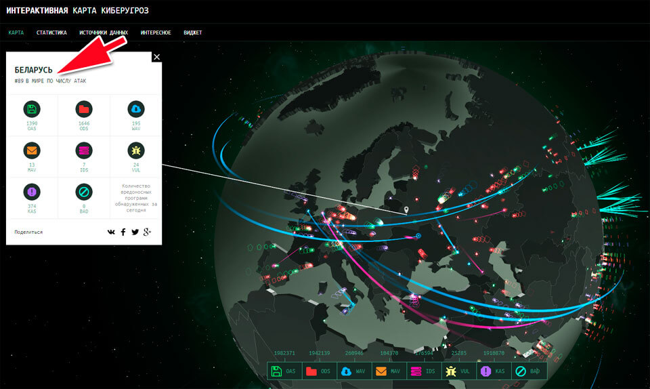
Task: Share Belarus stats on Google Plus
Action: pyautogui.click(x=147, y=232)
